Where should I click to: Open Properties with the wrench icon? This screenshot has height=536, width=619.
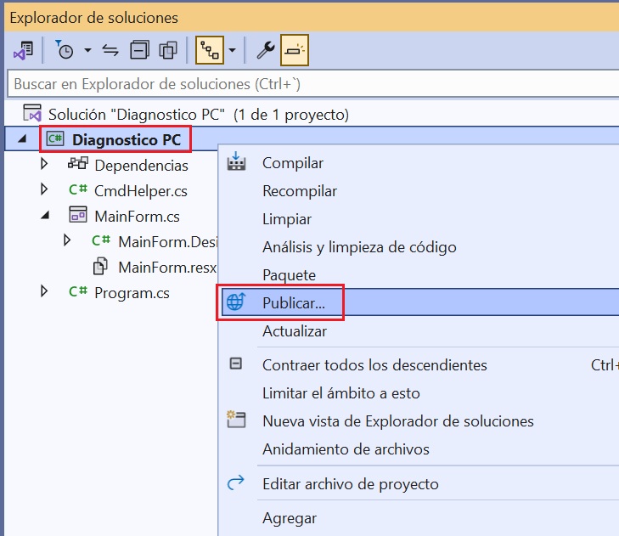266,51
